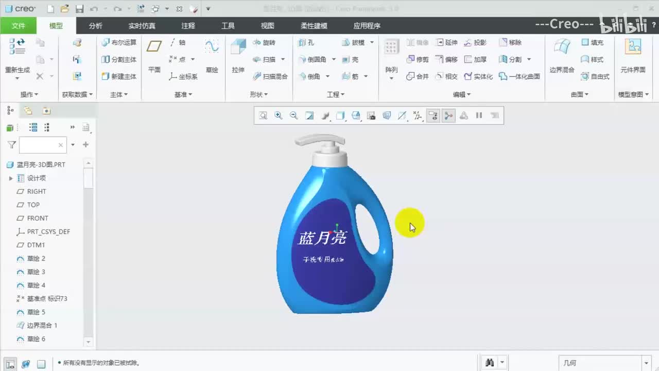The image size is (659, 371).
Task: Click Split Body (分割主体)
Action: tap(119, 60)
